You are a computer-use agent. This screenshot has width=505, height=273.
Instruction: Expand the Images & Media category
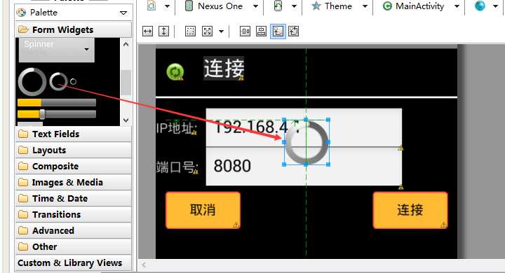(x=74, y=182)
